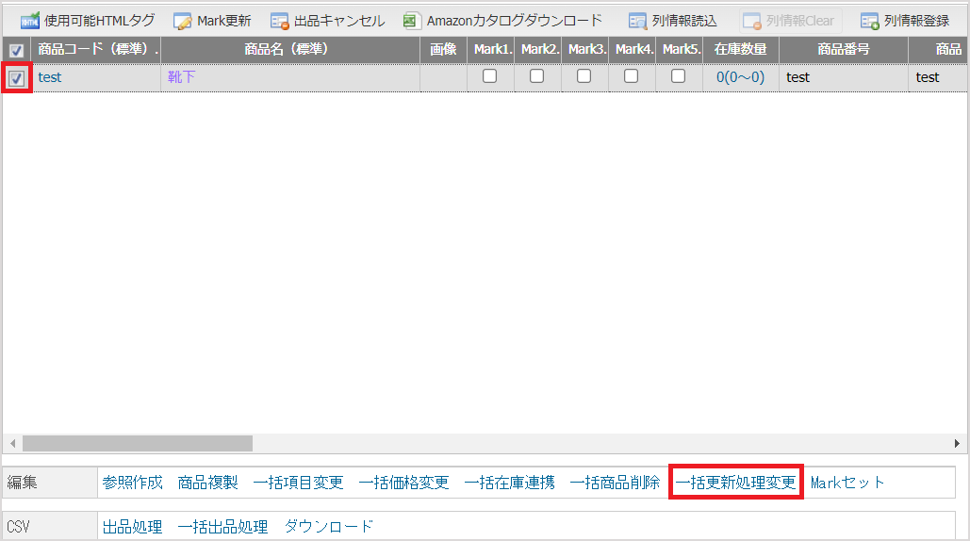Image resolution: width=970 pixels, height=541 pixels.
Task: Click the 使用可能HTMLタグ HTML icon
Action: pyautogui.click(x=30, y=21)
